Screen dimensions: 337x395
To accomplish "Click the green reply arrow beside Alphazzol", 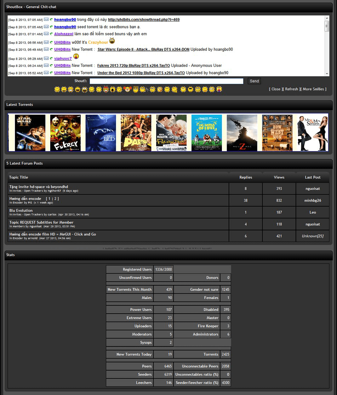I will (51, 34).
